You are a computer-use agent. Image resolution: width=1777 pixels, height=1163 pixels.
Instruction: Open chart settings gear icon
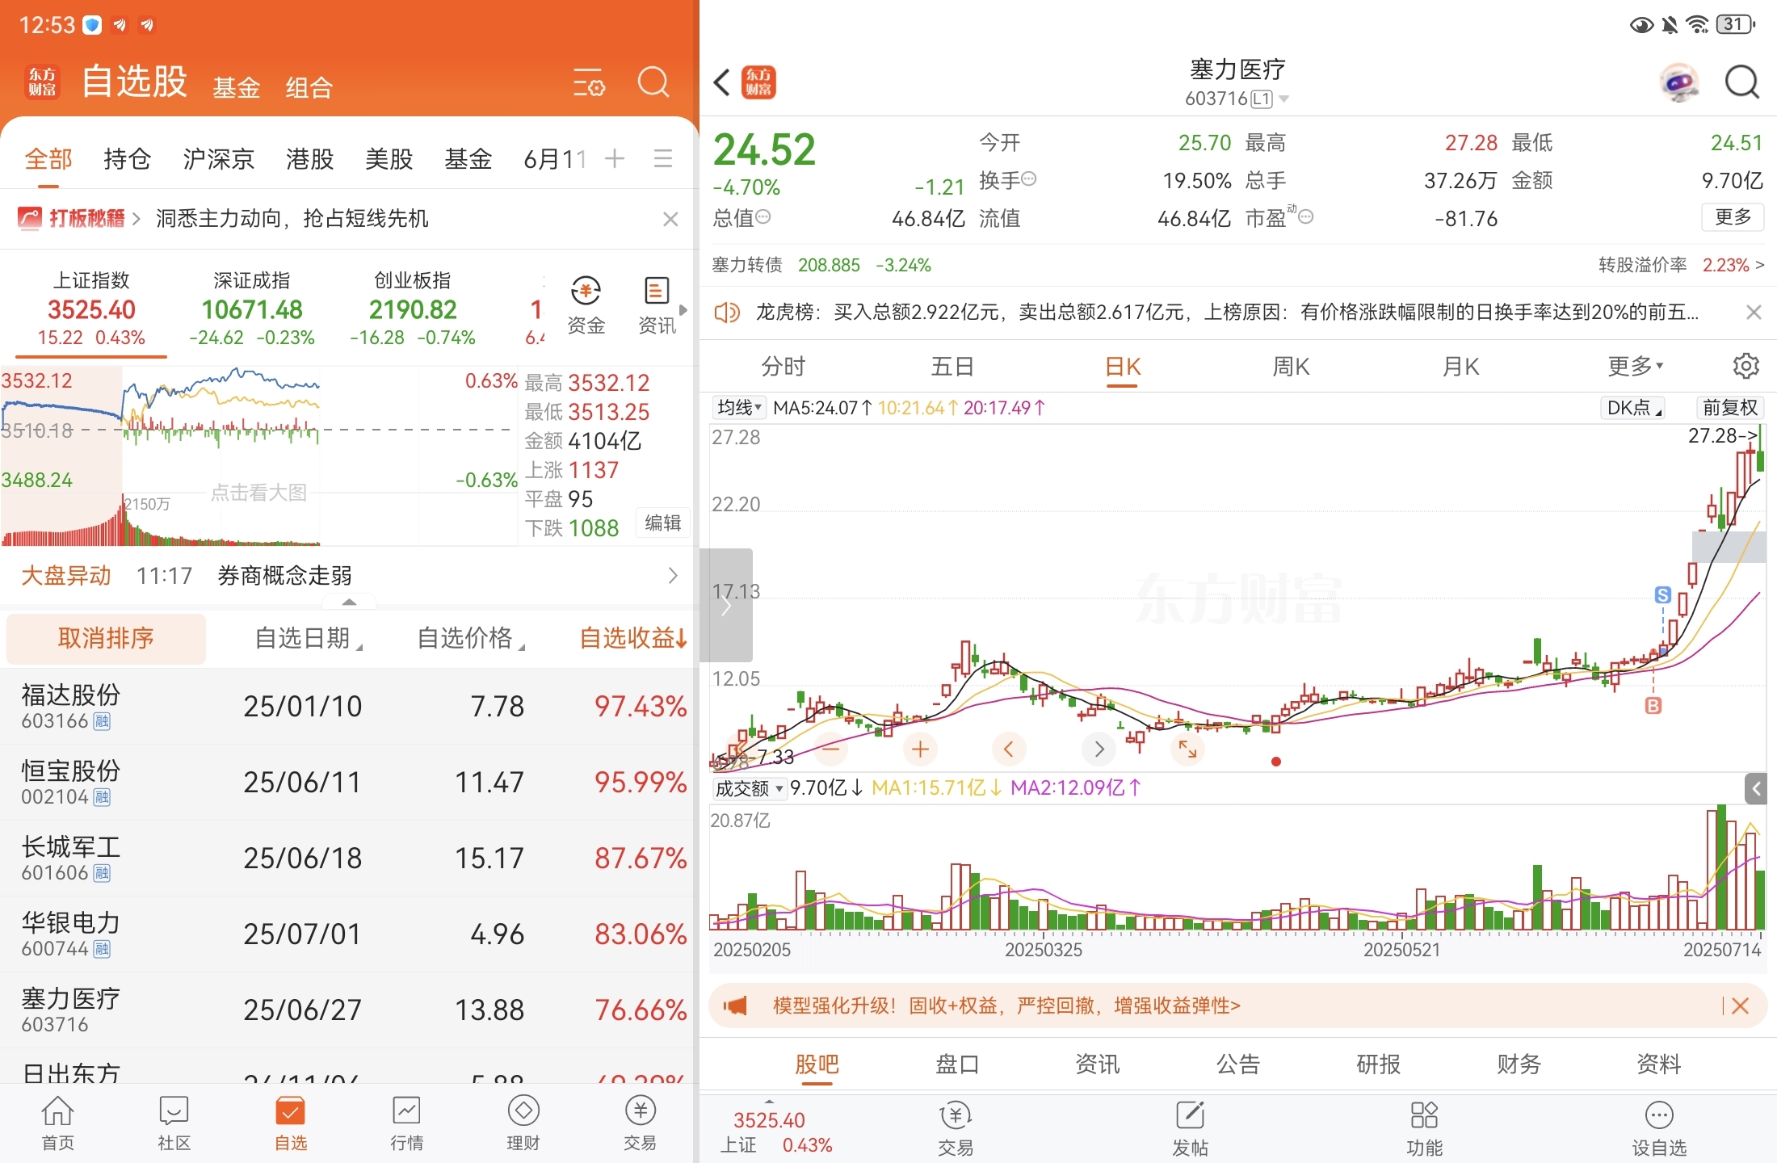click(1745, 366)
